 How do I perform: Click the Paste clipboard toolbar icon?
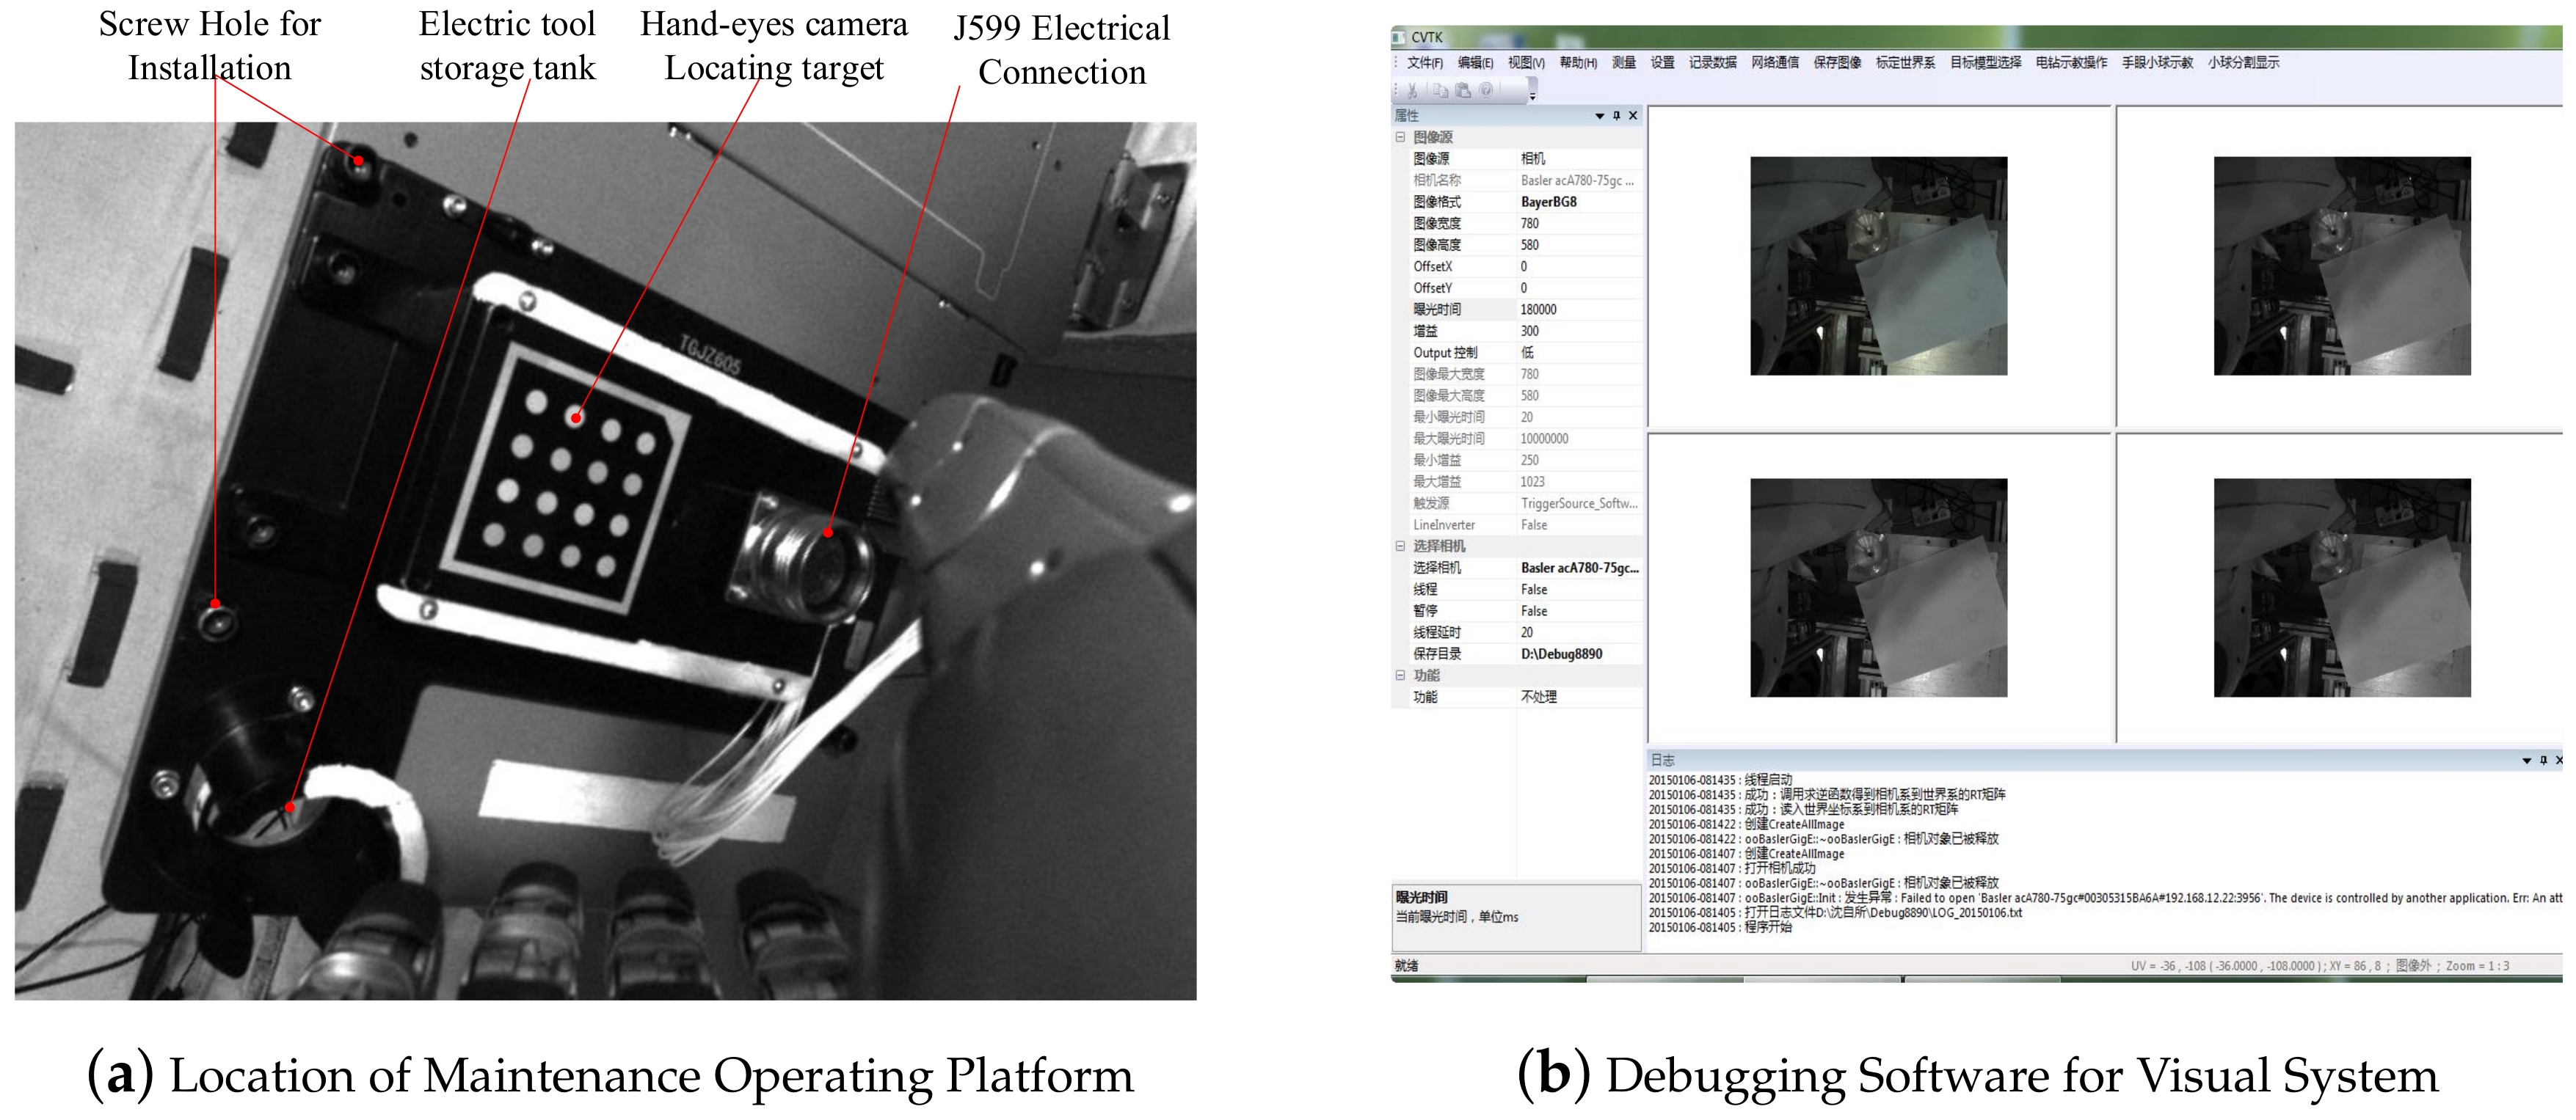coord(1463,91)
